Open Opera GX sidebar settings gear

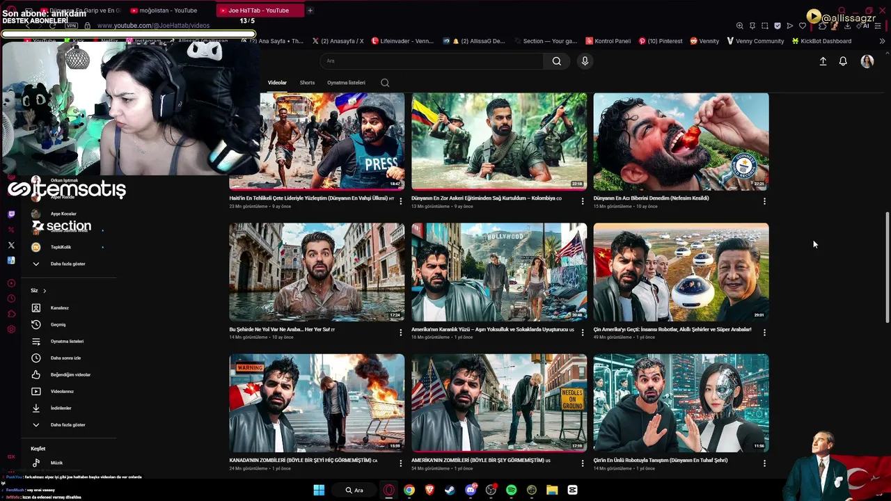point(11,329)
